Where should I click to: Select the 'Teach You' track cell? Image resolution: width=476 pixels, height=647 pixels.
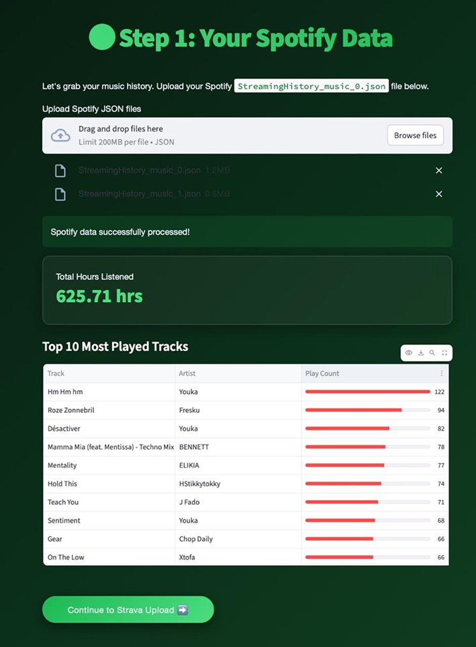(x=109, y=502)
